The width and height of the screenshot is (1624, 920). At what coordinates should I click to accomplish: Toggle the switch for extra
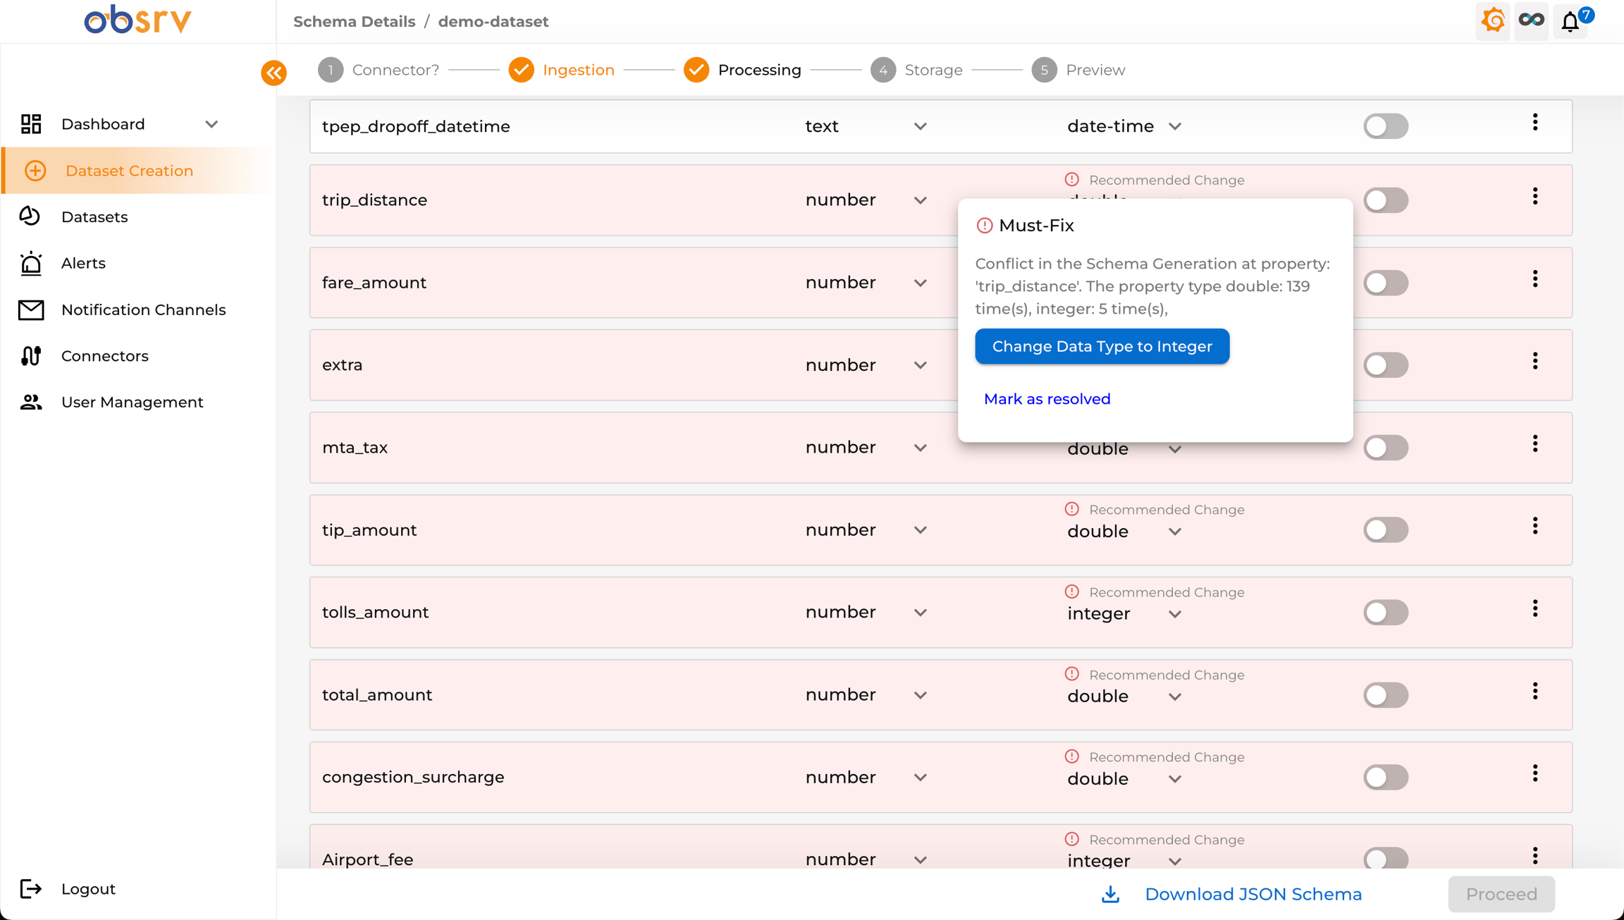pyautogui.click(x=1386, y=365)
